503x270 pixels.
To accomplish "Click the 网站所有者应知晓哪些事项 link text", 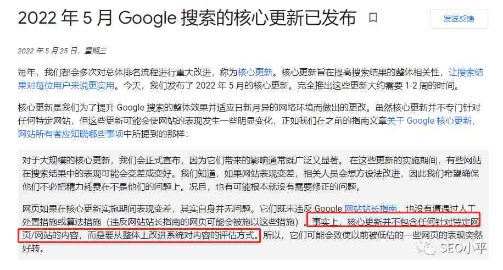I will pyautogui.click(x=71, y=134).
